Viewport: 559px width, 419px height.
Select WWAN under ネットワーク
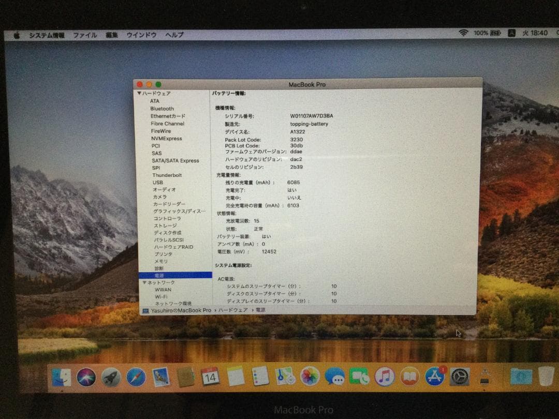pos(163,290)
